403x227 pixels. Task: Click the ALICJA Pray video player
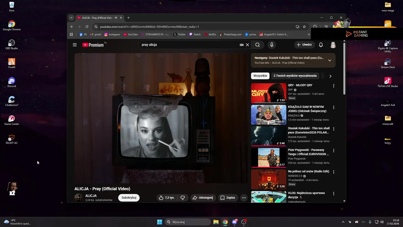pyautogui.click(x=161, y=118)
